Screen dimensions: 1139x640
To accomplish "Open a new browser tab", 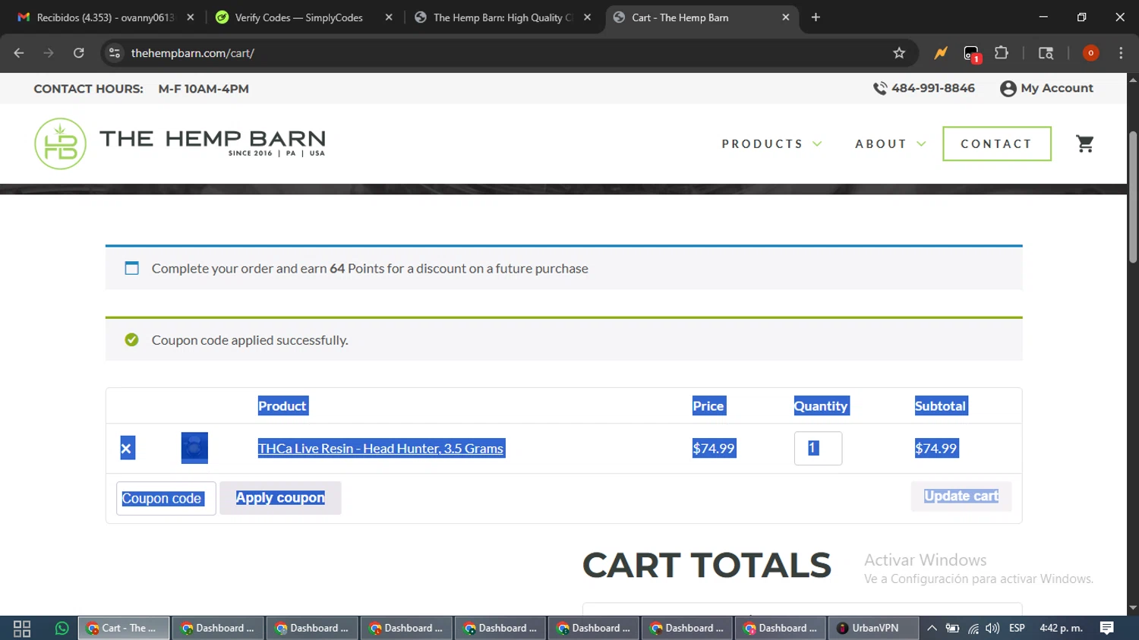I will tap(816, 17).
